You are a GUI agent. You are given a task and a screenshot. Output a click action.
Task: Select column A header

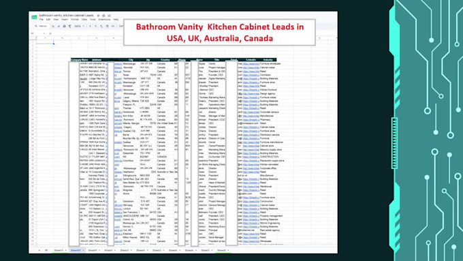click(45, 38)
